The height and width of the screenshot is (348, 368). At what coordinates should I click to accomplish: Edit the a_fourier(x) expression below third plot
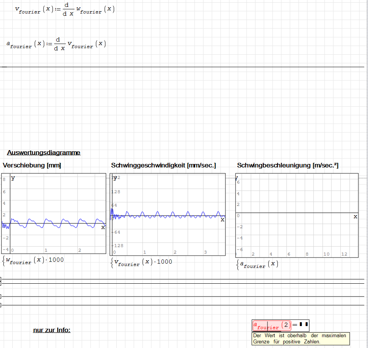pos(258,264)
